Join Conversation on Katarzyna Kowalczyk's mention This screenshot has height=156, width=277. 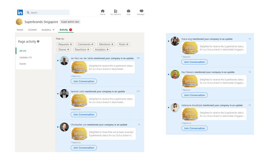tap(195, 128)
